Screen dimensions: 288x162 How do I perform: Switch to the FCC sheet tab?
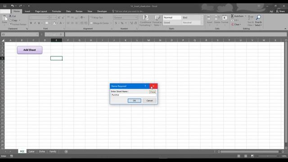click(22, 151)
